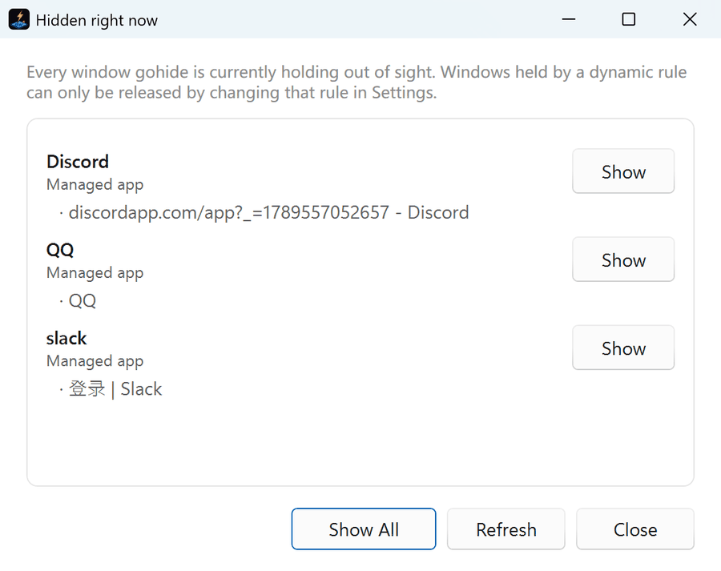
Task: Click the Show All button
Action: pos(364,529)
